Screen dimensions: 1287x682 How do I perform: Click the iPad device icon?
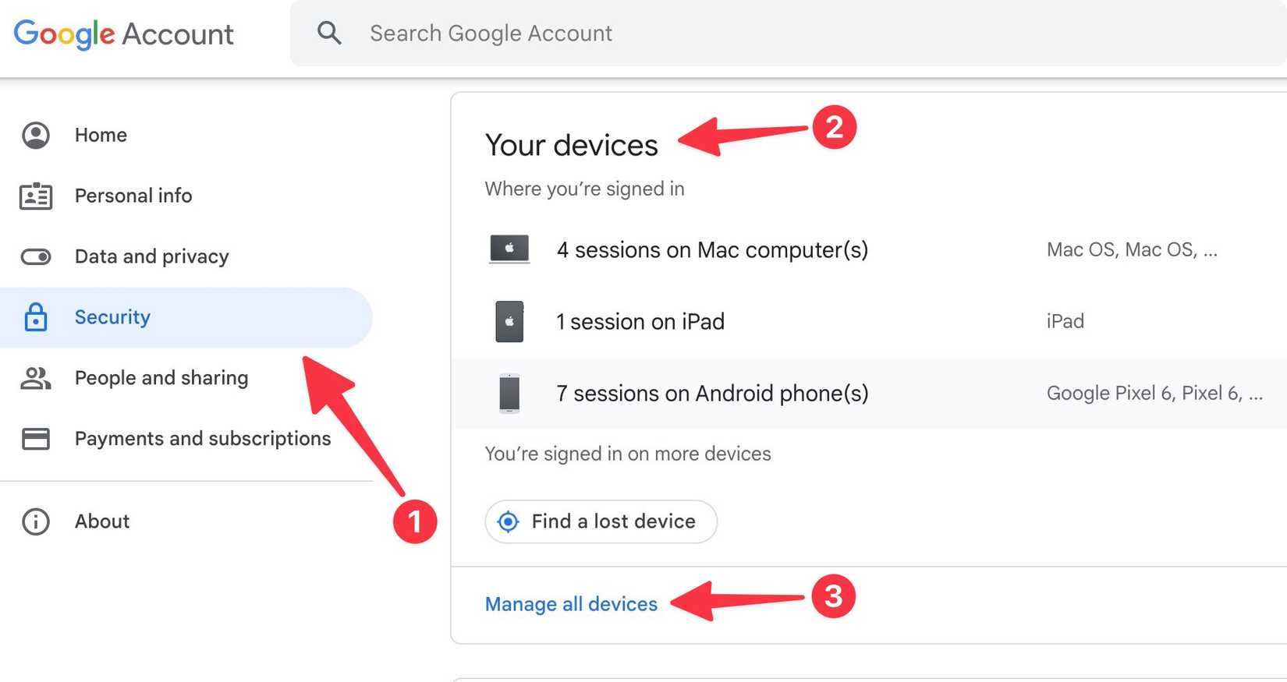pos(509,321)
